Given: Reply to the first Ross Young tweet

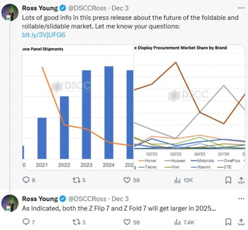Looking at the screenshot, I should [29, 180].
